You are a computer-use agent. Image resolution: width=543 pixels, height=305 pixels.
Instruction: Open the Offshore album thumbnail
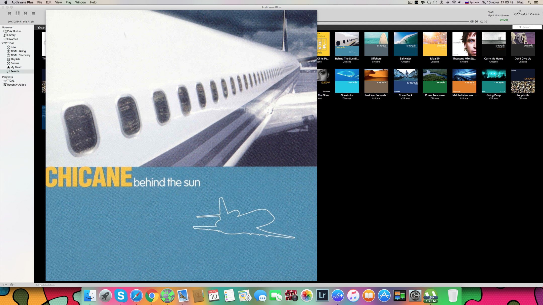pyautogui.click(x=376, y=44)
